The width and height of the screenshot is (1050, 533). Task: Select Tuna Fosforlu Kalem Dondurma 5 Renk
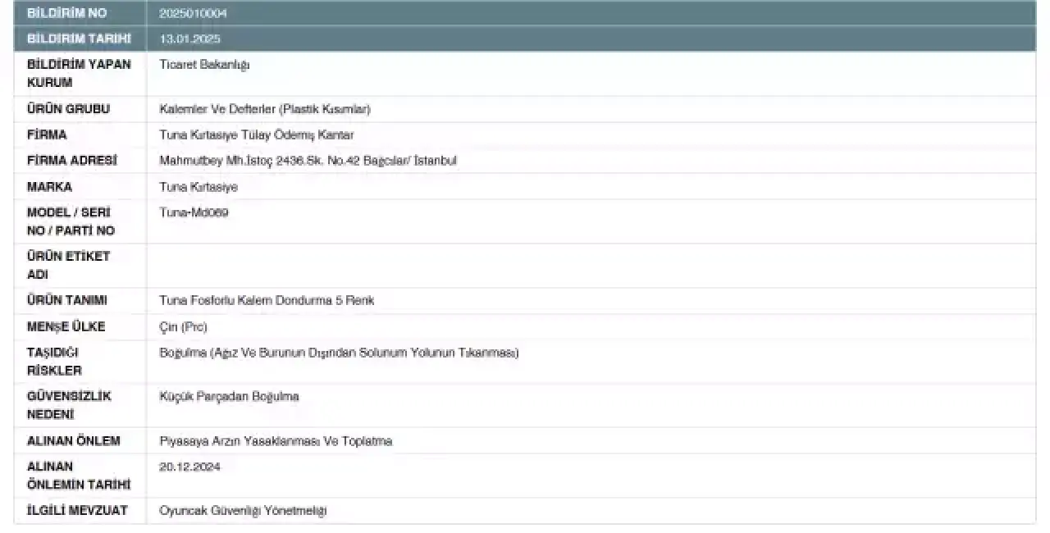tap(267, 301)
